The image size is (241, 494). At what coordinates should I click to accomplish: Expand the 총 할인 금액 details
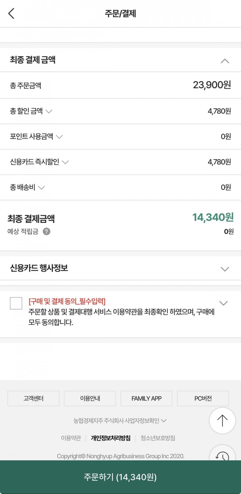[x=49, y=111]
